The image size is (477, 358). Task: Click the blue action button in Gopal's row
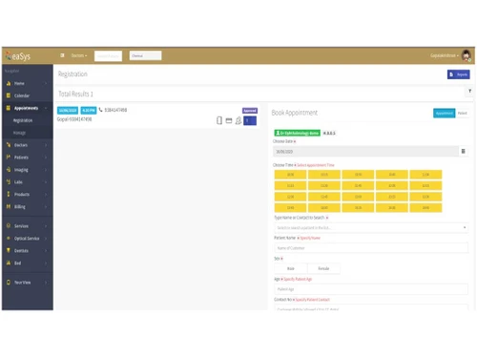[x=250, y=120]
